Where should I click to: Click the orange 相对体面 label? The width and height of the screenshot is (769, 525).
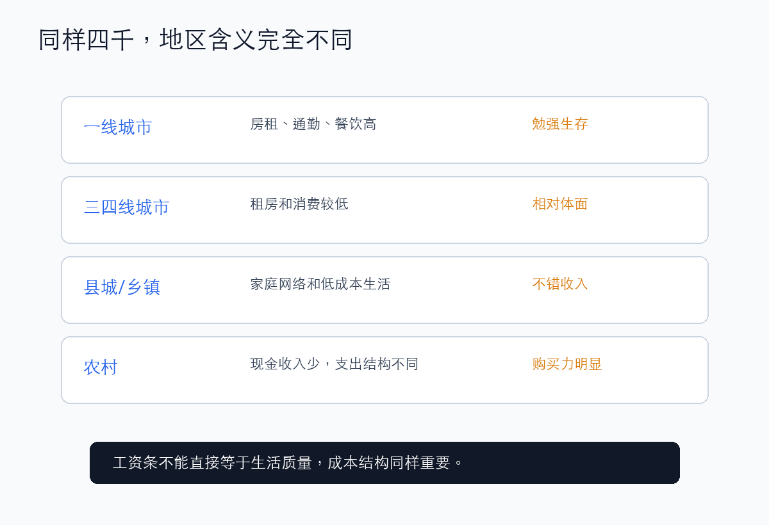(560, 204)
